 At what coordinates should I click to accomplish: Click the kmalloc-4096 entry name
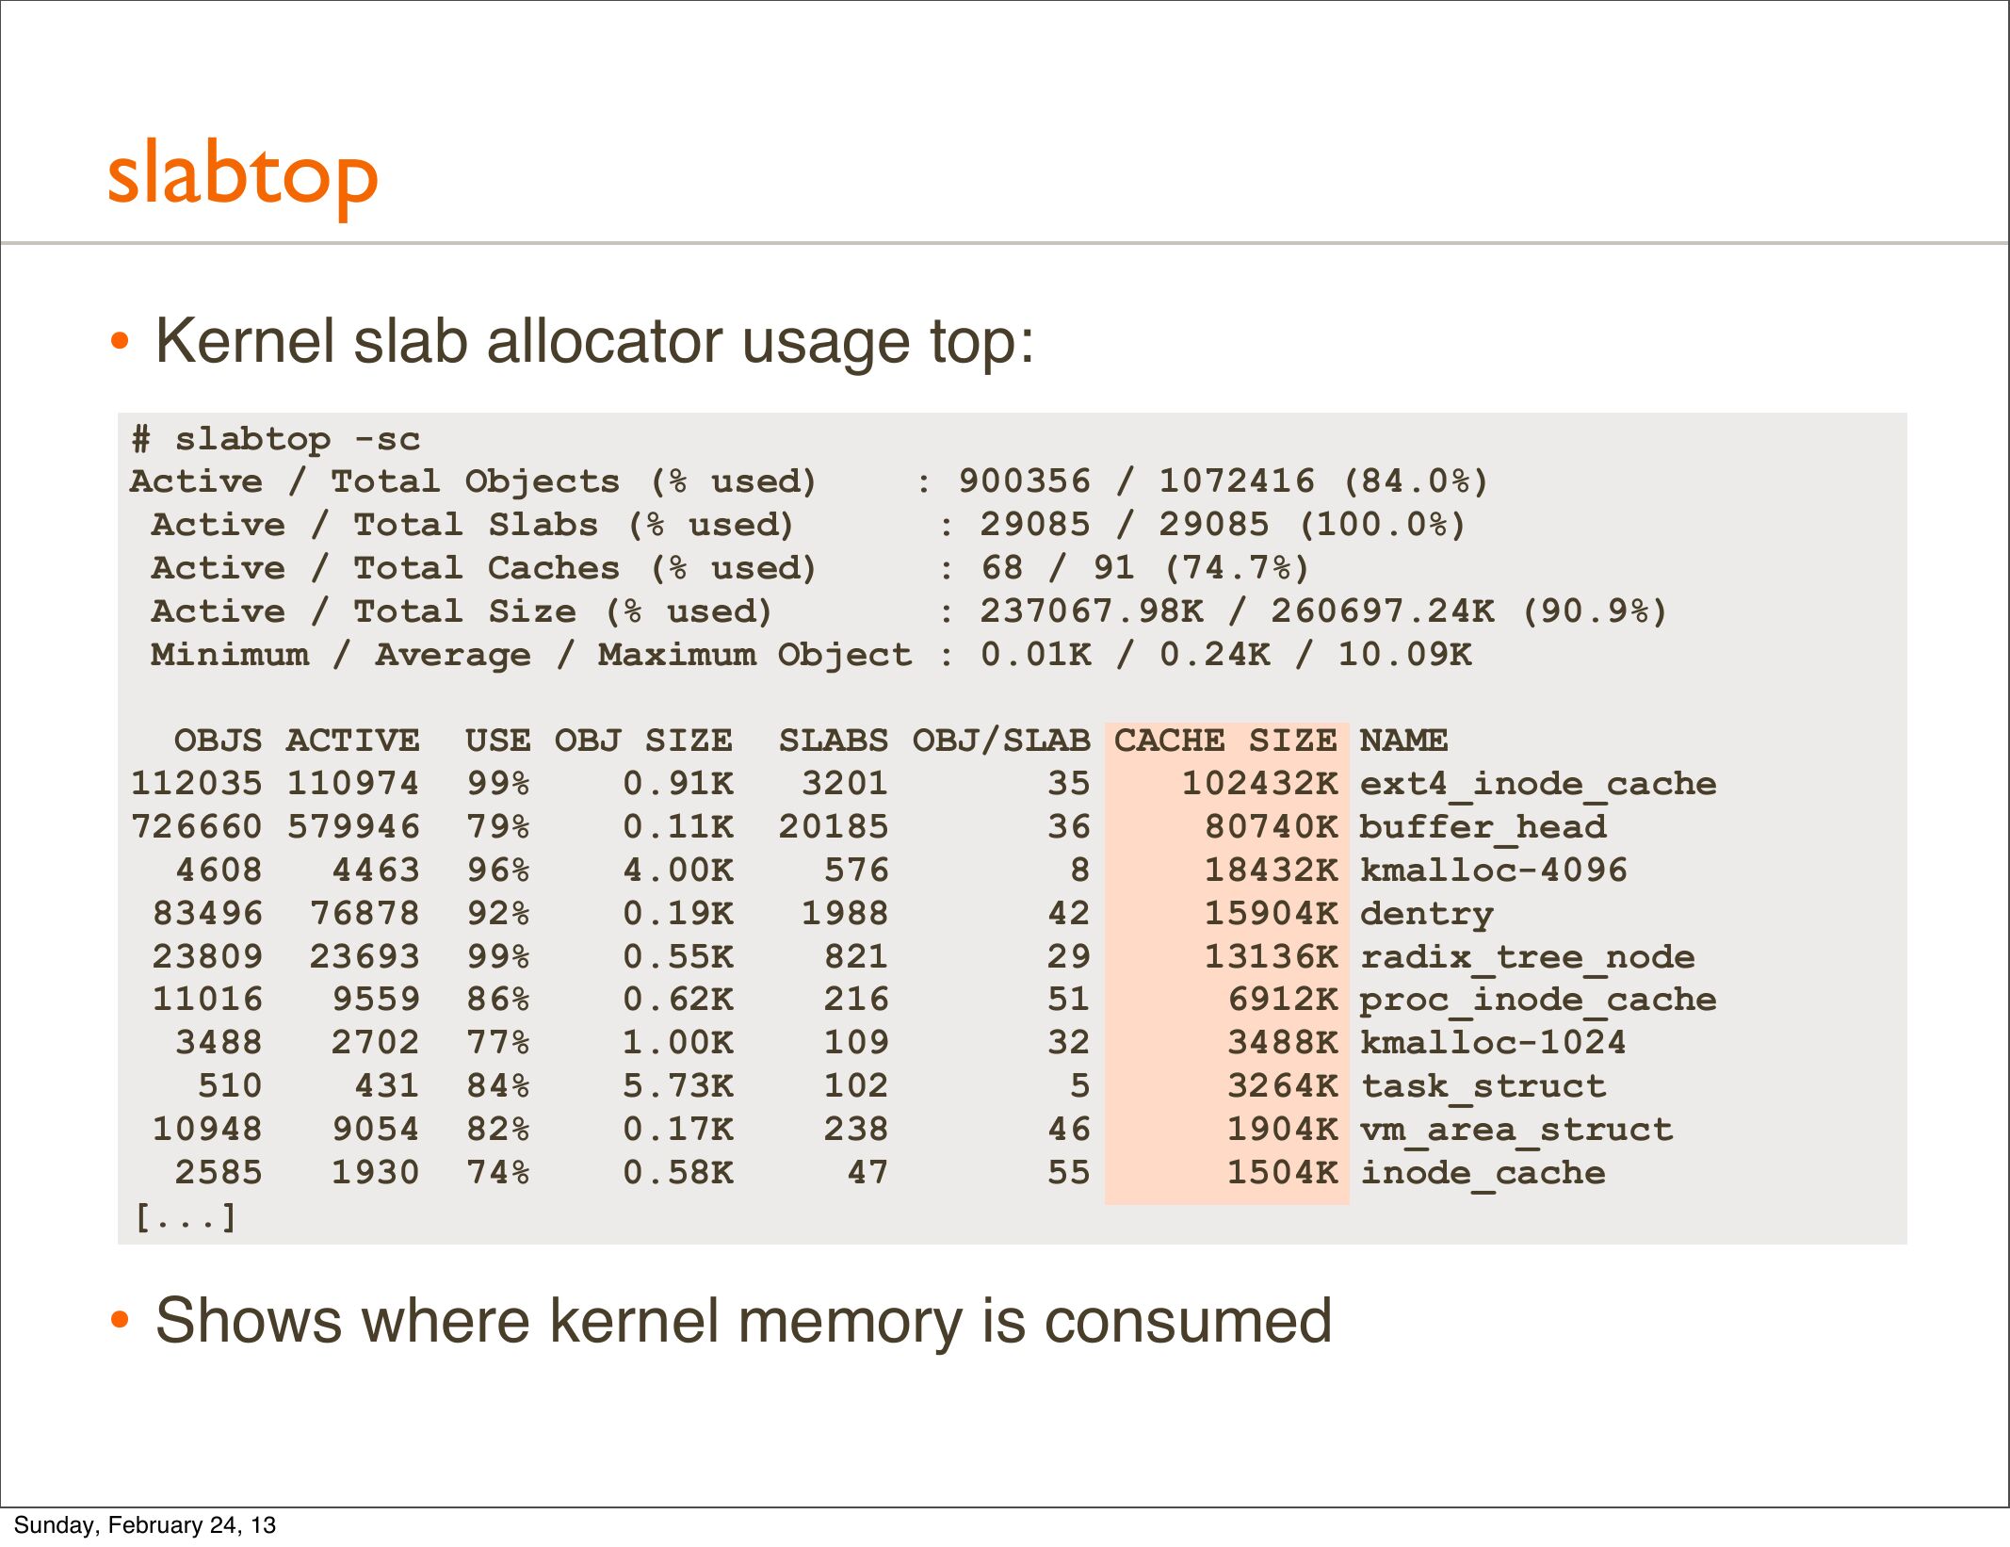(1493, 870)
